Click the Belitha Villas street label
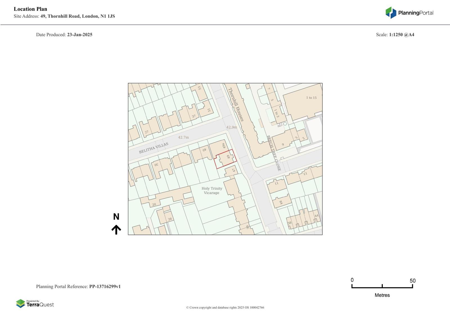450x318 pixels. tap(154, 148)
